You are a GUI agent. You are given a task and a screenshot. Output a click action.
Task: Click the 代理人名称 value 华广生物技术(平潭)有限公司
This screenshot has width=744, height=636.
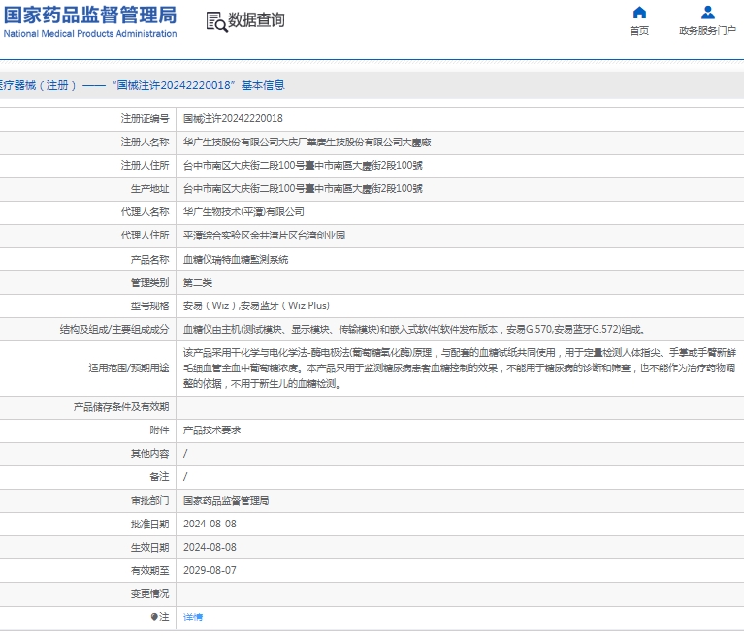tap(243, 211)
